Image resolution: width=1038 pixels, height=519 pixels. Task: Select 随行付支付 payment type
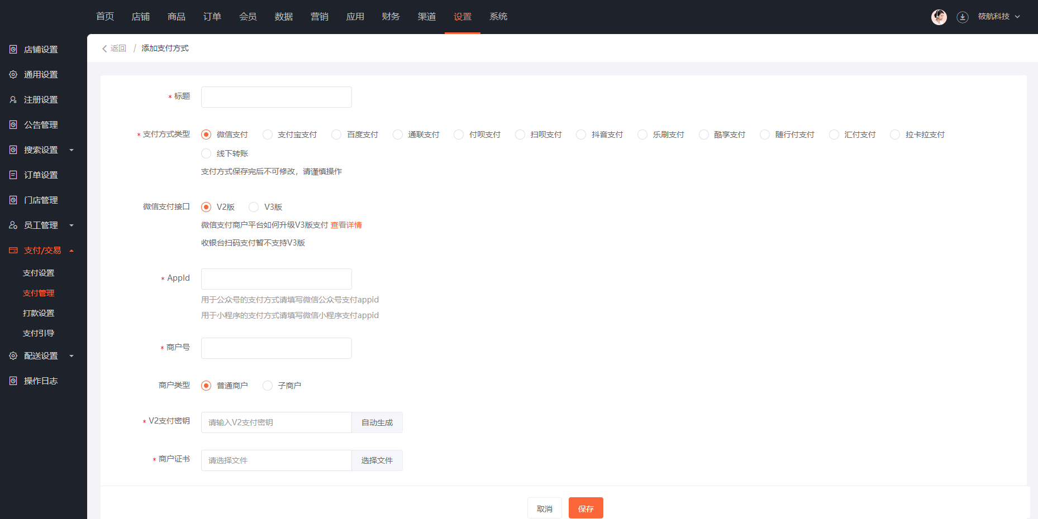[x=765, y=134]
